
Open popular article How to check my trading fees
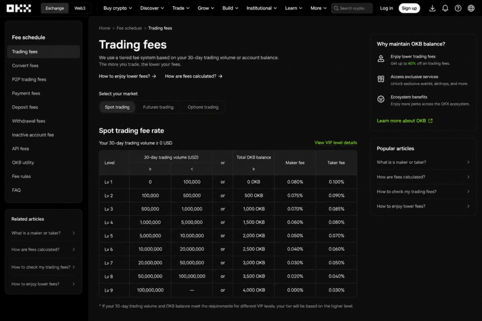[423, 192]
